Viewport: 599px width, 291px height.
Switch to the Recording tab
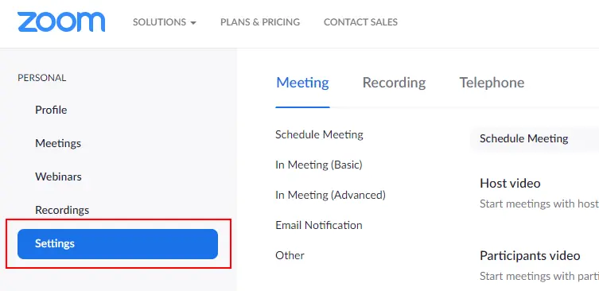[x=395, y=83]
